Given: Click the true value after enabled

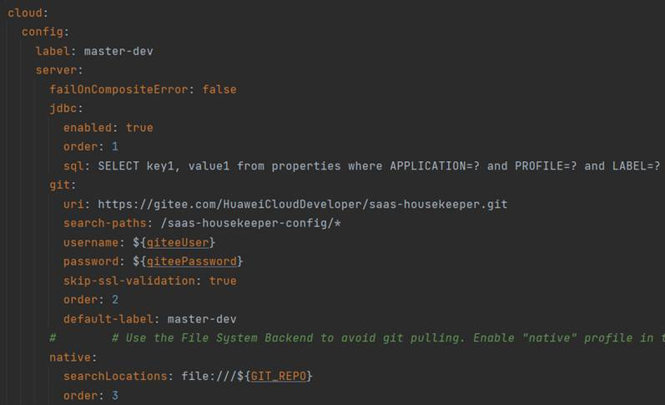Looking at the screenshot, I should pos(139,128).
